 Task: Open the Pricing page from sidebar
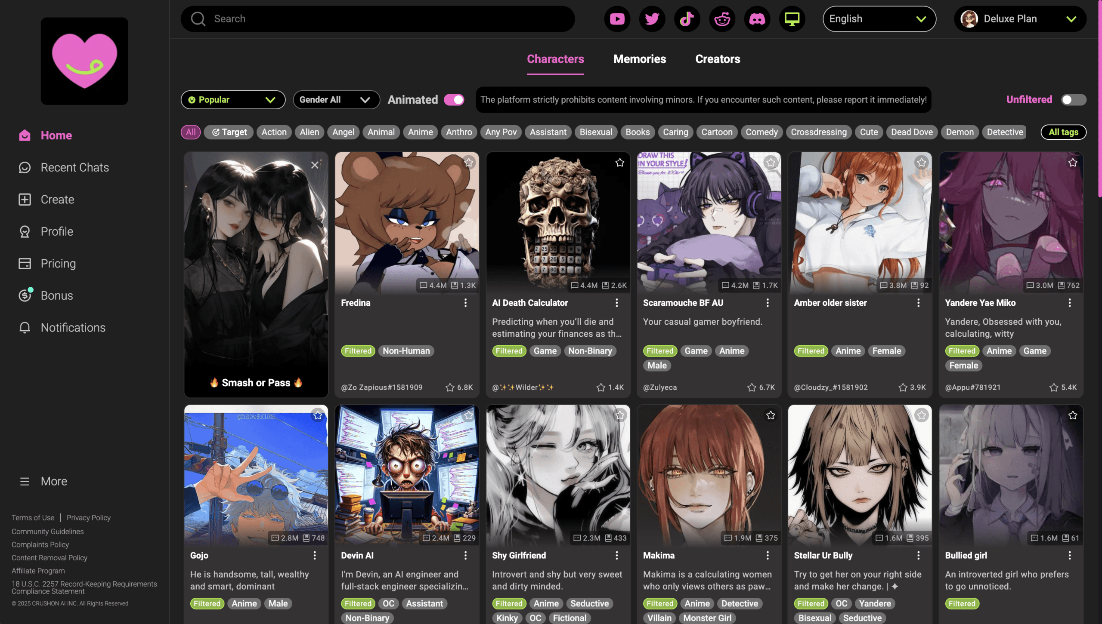47,264
